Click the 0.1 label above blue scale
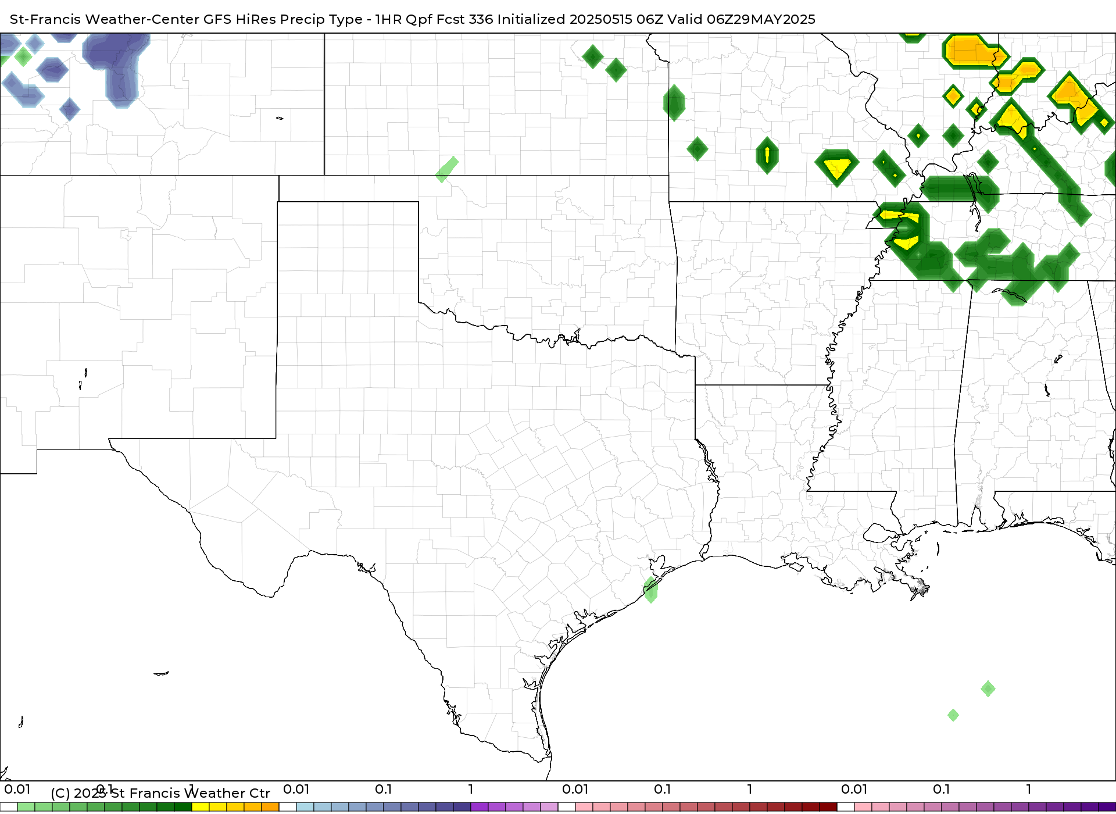 point(384,789)
